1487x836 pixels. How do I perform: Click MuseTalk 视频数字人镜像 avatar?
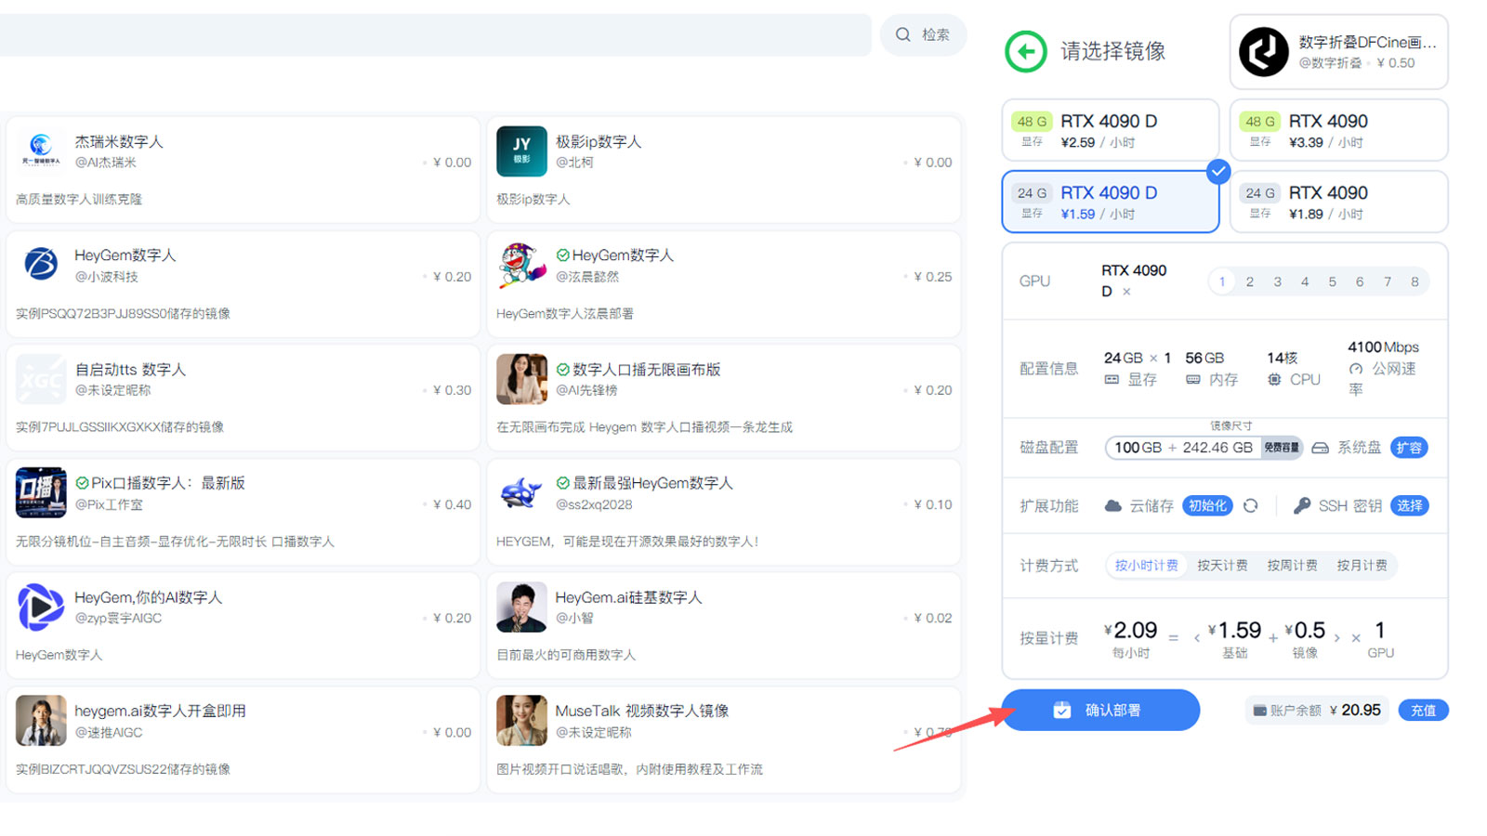521,721
